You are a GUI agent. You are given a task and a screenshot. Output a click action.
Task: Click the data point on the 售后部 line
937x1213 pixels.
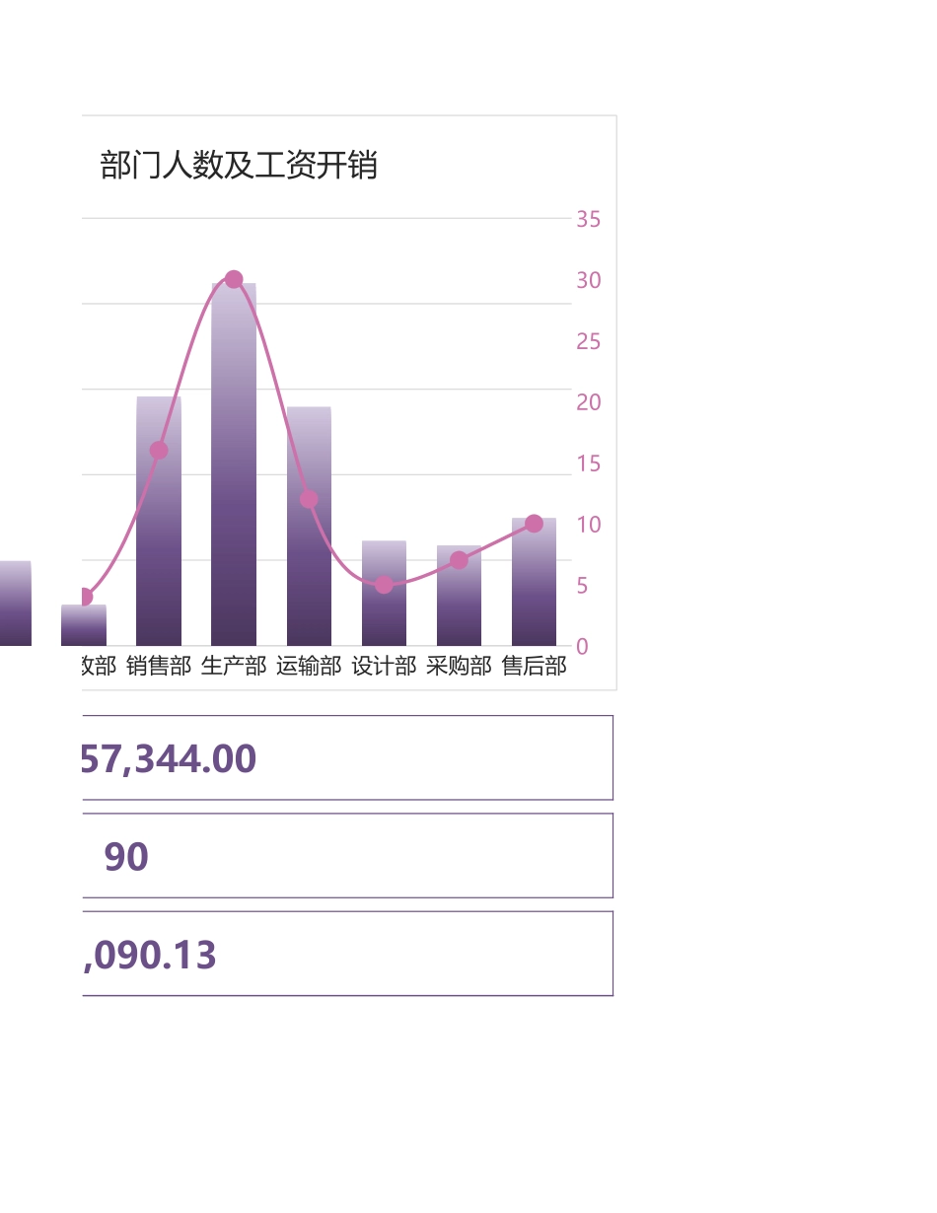(534, 524)
